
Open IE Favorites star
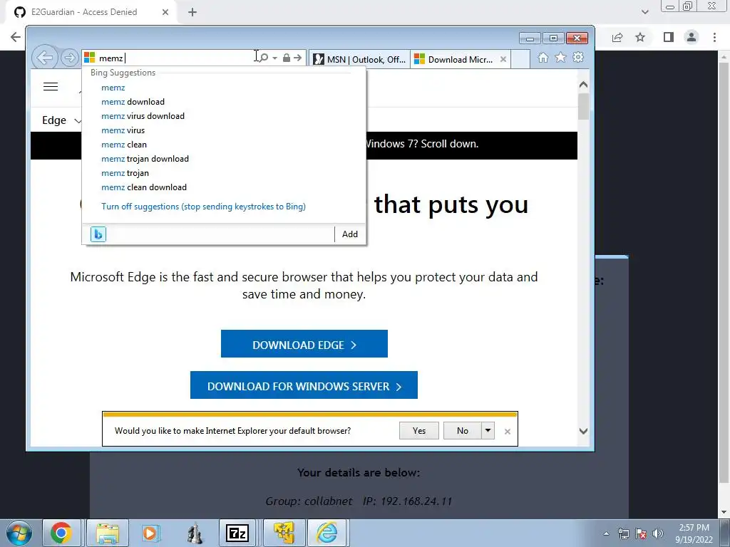click(x=560, y=57)
